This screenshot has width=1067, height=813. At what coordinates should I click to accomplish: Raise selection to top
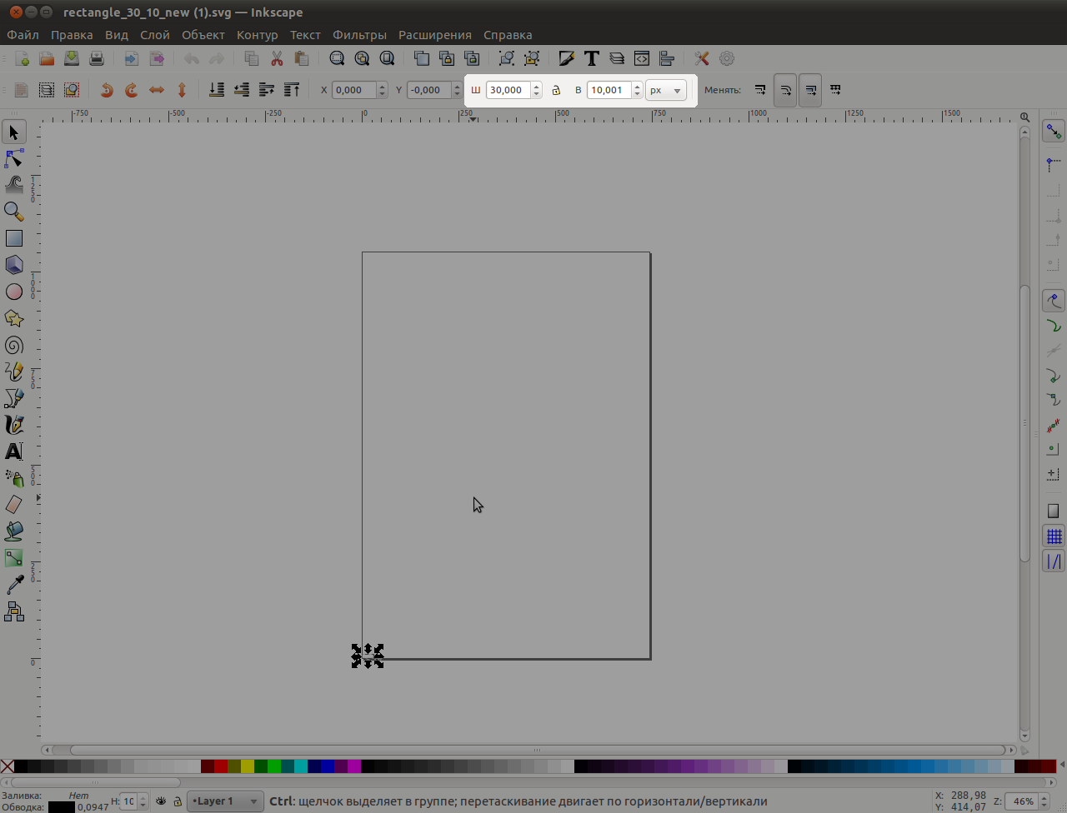click(x=292, y=90)
